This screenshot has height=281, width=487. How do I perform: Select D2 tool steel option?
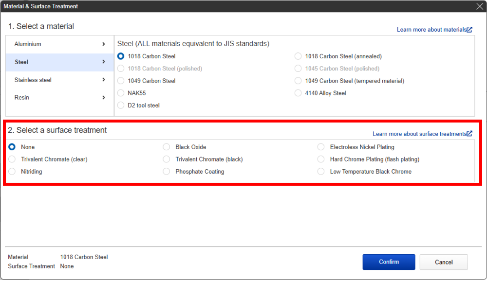click(121, 105)
